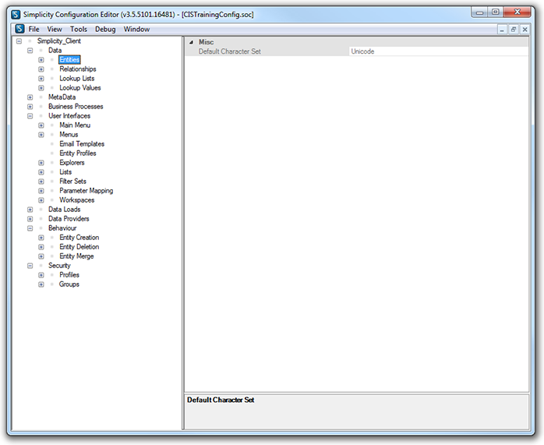Expand the Filter Sets node
Viewport: 544px width, 445px height.
click(x=41, y=182)
